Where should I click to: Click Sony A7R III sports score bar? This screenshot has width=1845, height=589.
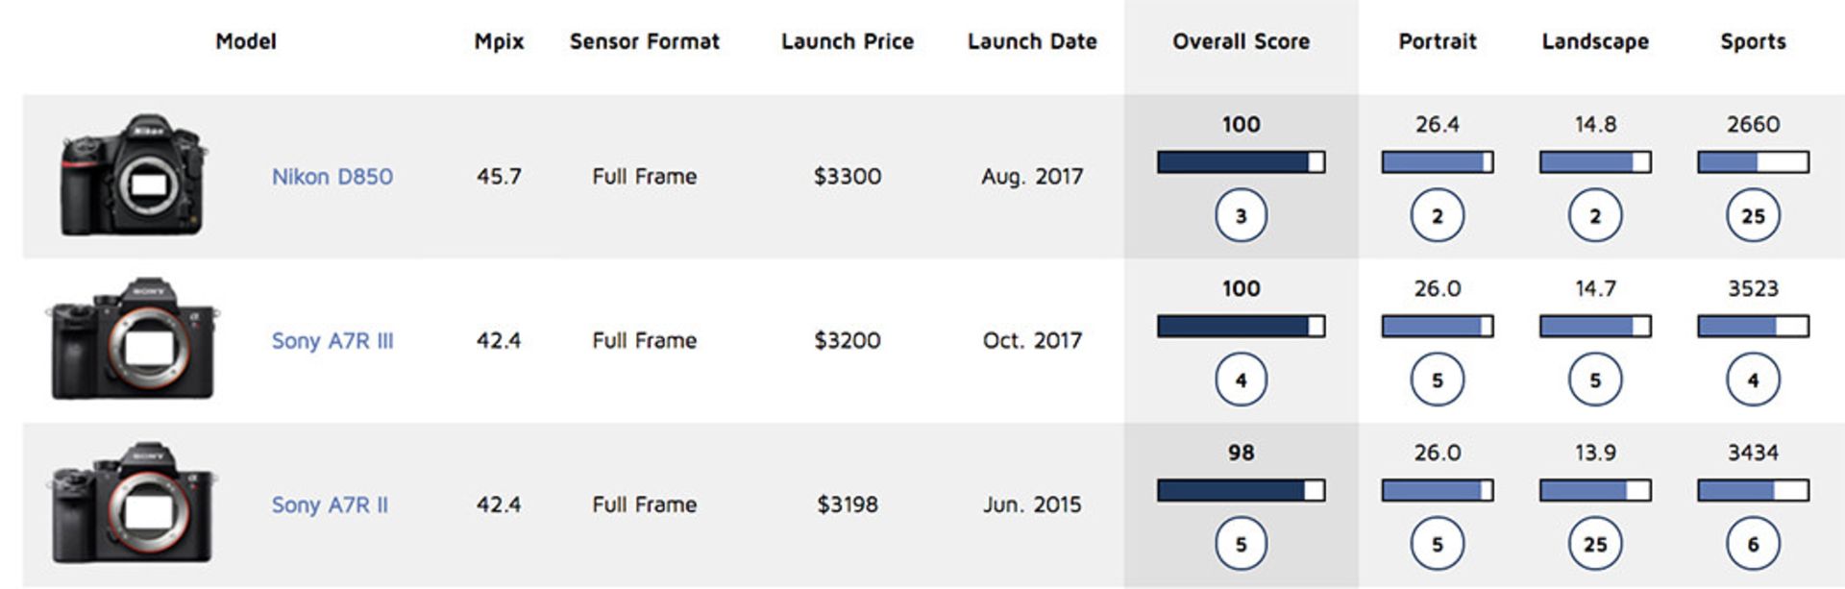[x=1753, y=327]
